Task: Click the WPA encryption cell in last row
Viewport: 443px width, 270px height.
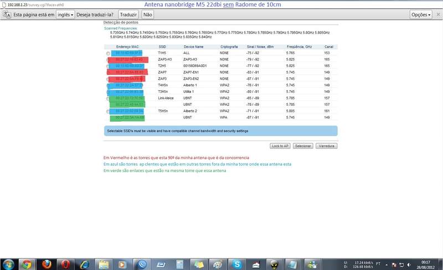Action: click(x=223, y=117)
